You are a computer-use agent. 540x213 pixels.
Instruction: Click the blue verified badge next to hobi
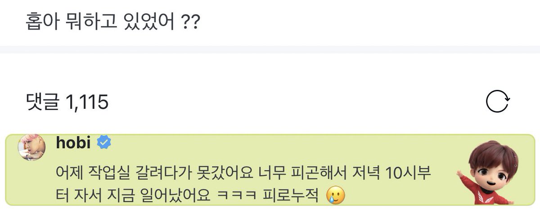[x=104, y=143]
